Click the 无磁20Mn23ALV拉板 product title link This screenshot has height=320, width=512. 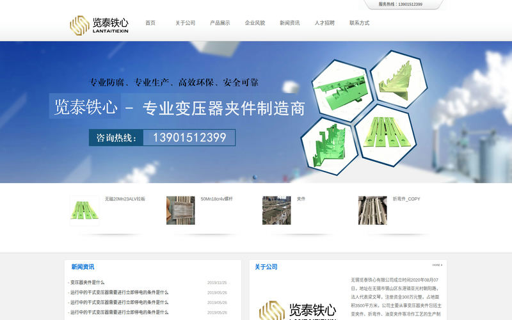(125, 199)
